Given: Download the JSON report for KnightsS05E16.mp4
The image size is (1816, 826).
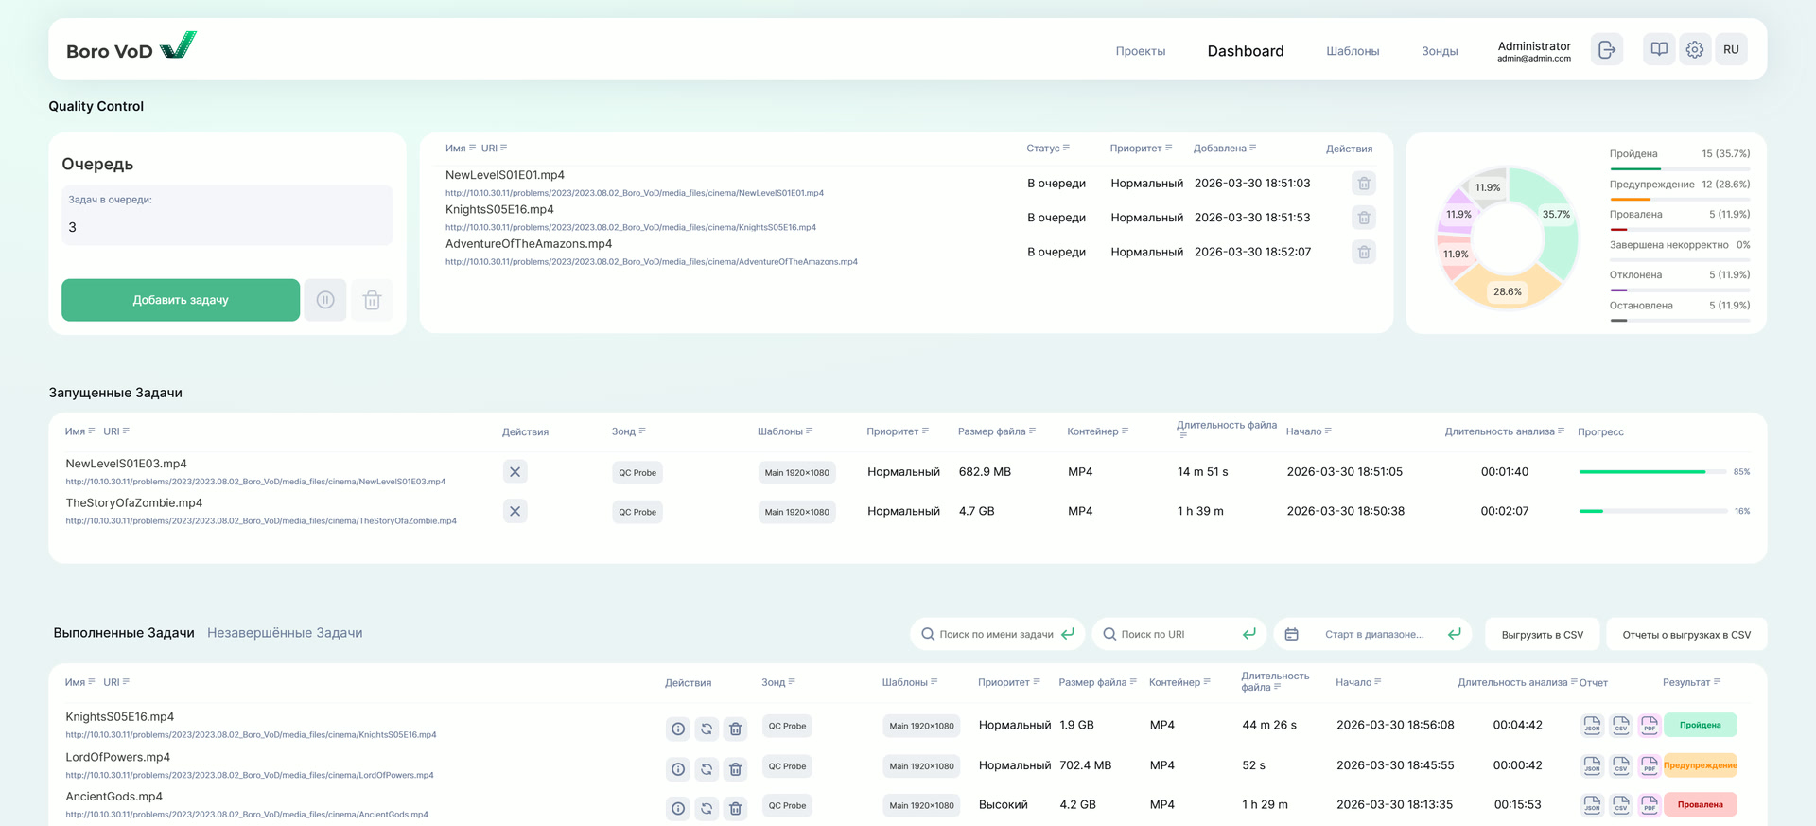Looking at the screenshot, I should [1592, 726].
